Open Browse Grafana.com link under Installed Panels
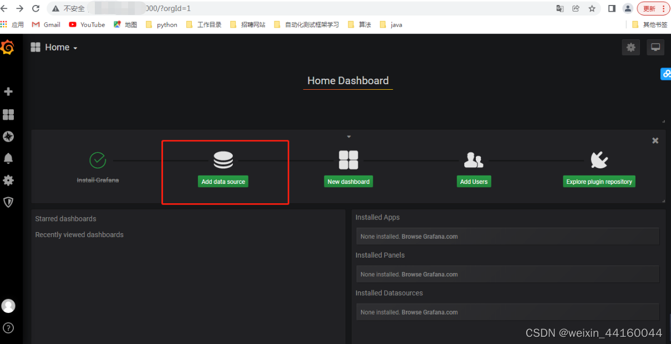 [430, 274]
